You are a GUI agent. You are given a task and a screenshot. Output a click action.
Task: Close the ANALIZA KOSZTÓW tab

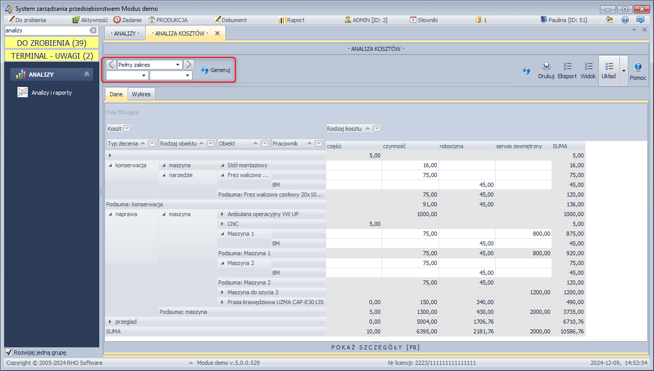217,33
